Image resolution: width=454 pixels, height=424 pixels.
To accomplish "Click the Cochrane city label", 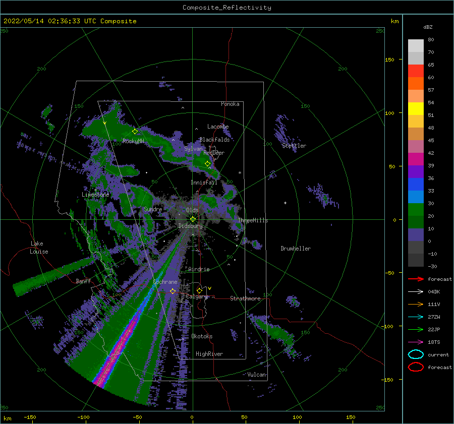I will coord(165,282).
